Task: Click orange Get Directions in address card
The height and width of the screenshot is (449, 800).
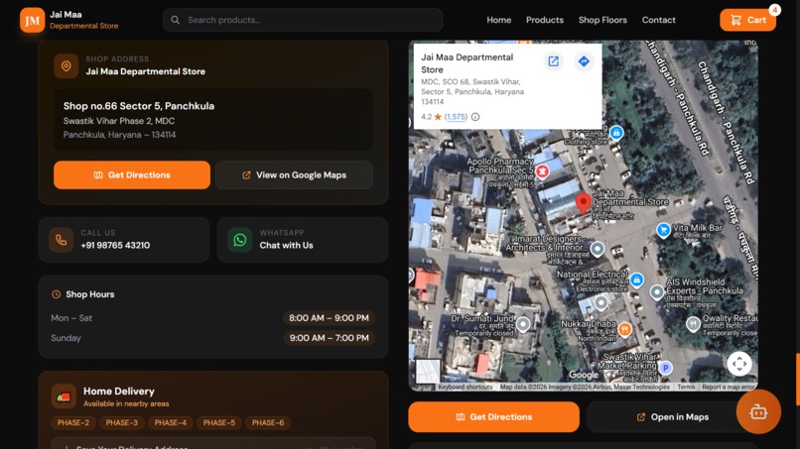Action: [x=132, y=174]
